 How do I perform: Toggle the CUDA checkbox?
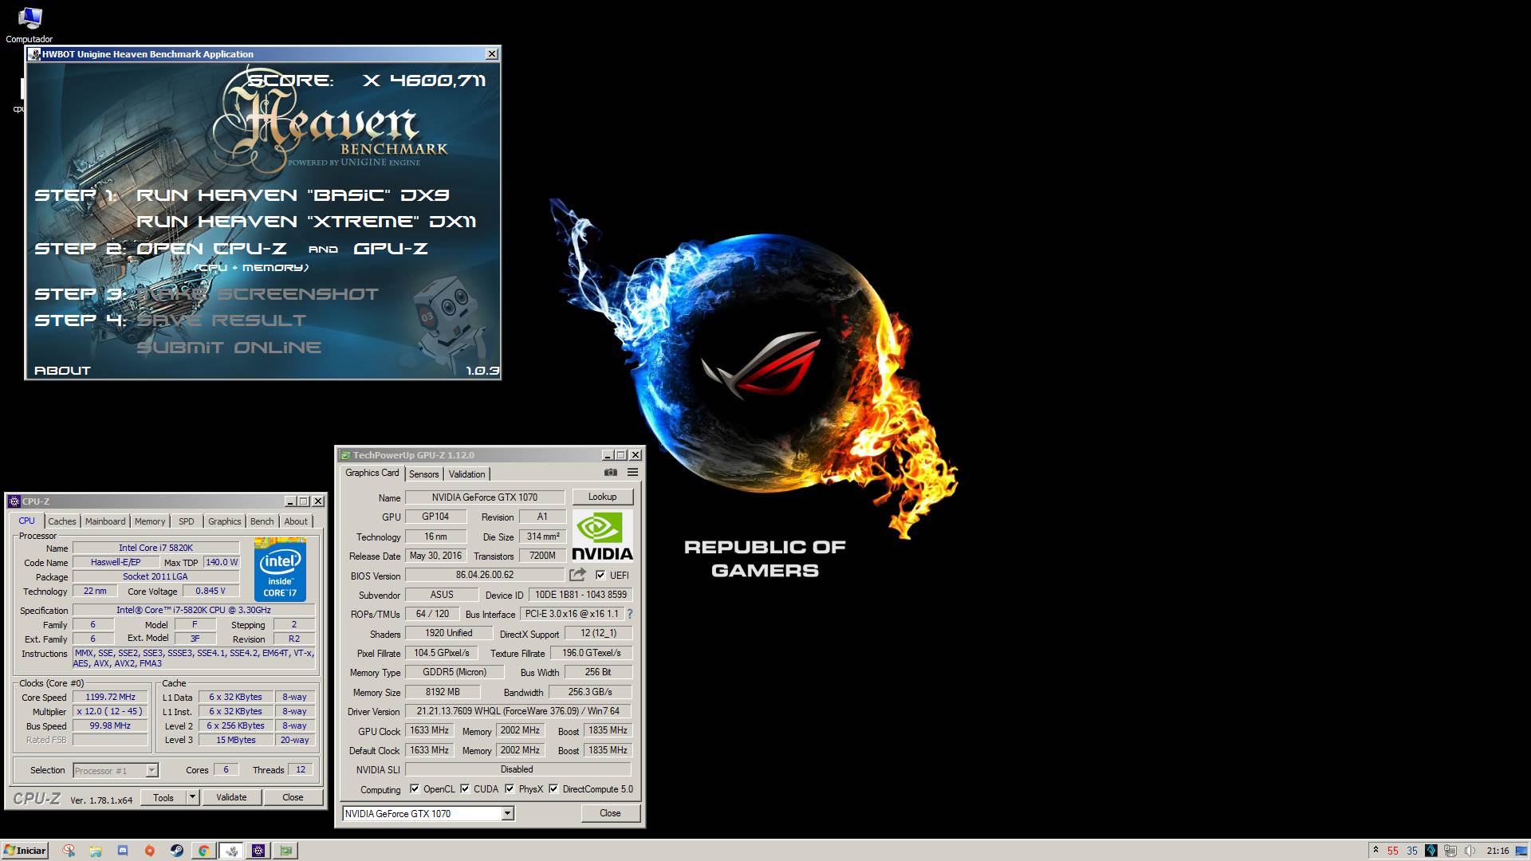click(x=465, y=789)
